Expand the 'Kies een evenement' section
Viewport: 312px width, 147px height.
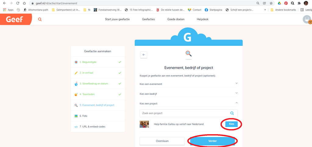tap(236, 83)
